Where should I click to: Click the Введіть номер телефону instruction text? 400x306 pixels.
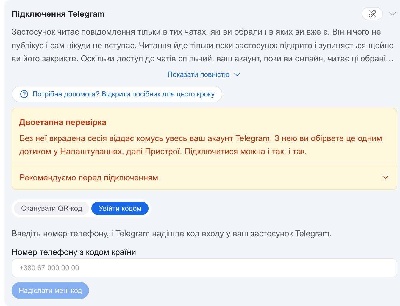point(171,234)
